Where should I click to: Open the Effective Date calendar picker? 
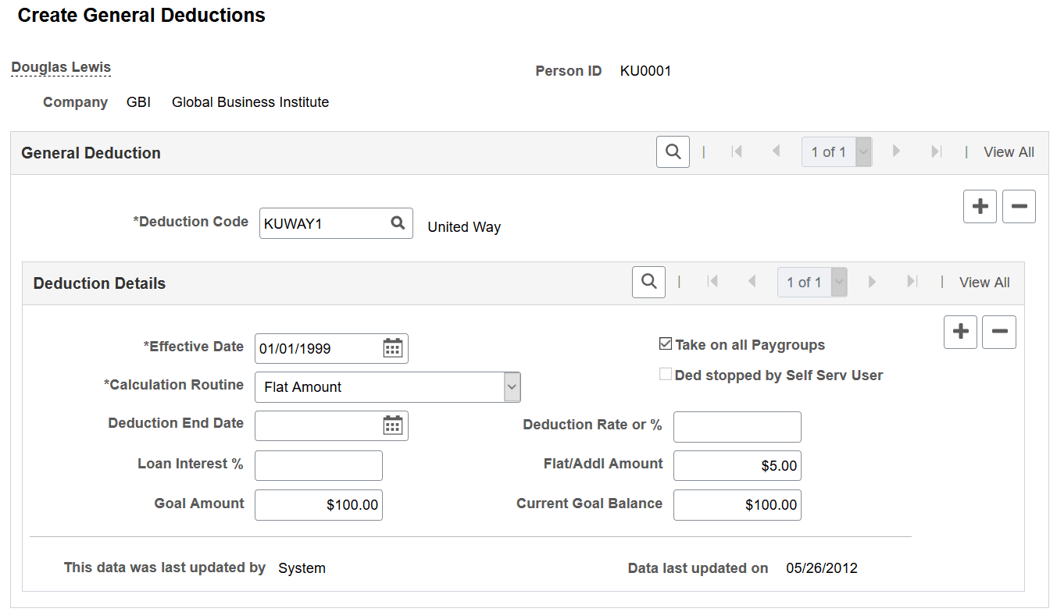tap(392, 348)
